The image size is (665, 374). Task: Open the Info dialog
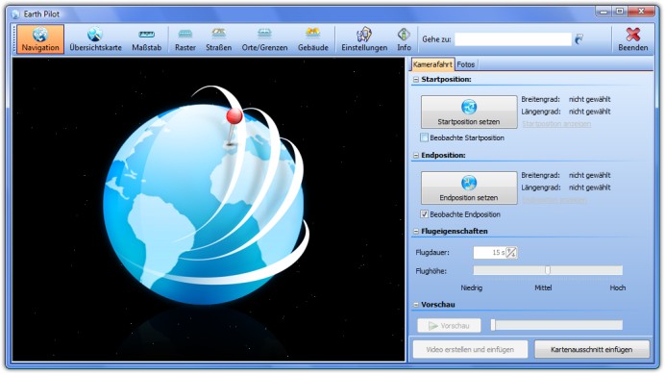(x=404, y=39)
